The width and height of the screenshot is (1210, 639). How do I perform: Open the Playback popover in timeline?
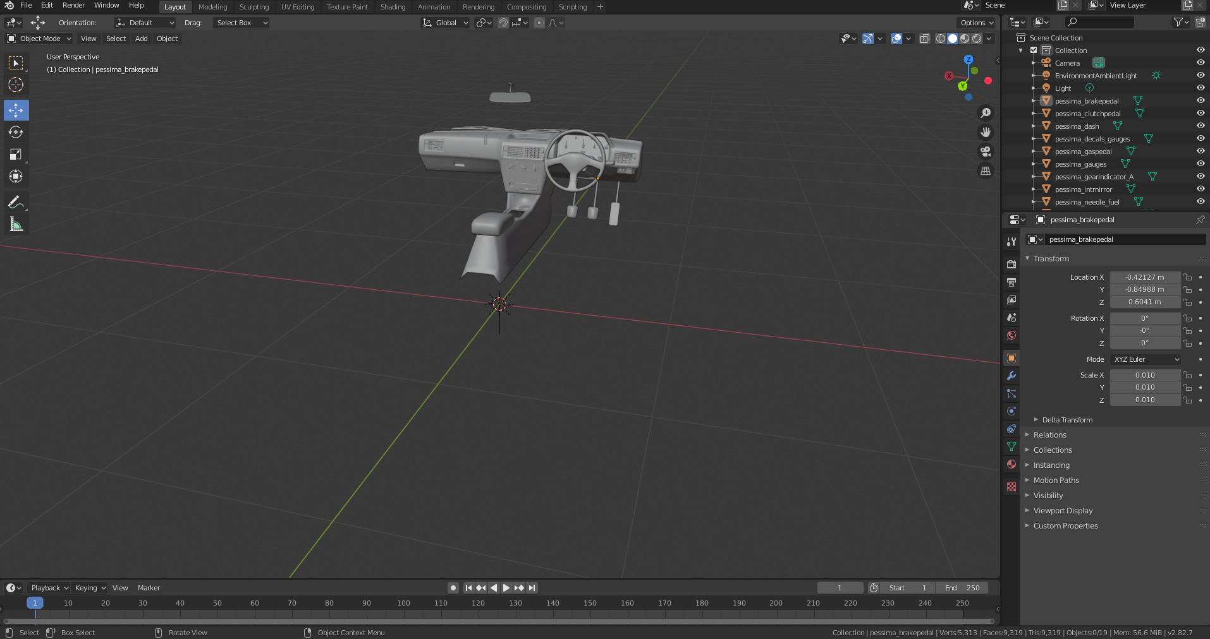(x=49, y=588)
